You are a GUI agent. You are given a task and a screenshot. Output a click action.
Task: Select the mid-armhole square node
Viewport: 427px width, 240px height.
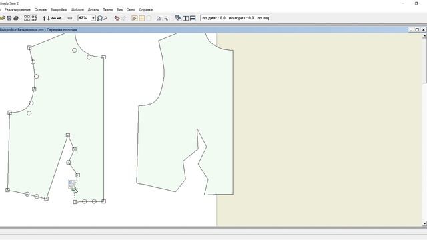pos(34,89)
